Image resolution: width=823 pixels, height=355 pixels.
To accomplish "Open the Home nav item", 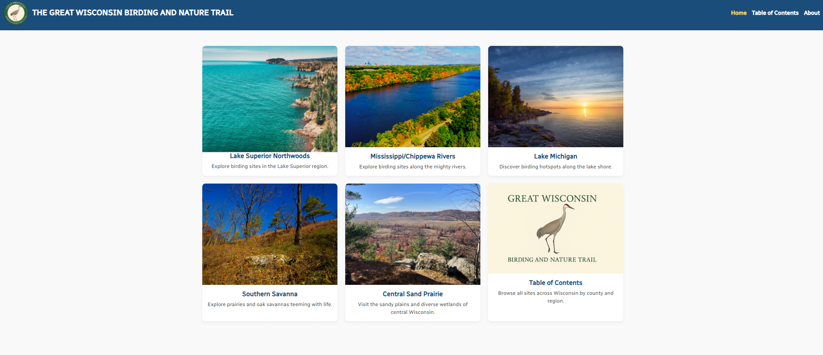I will click(739, 13).
